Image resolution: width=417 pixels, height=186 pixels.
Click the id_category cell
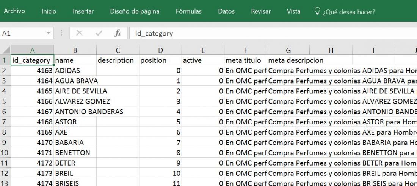[33, 60]
